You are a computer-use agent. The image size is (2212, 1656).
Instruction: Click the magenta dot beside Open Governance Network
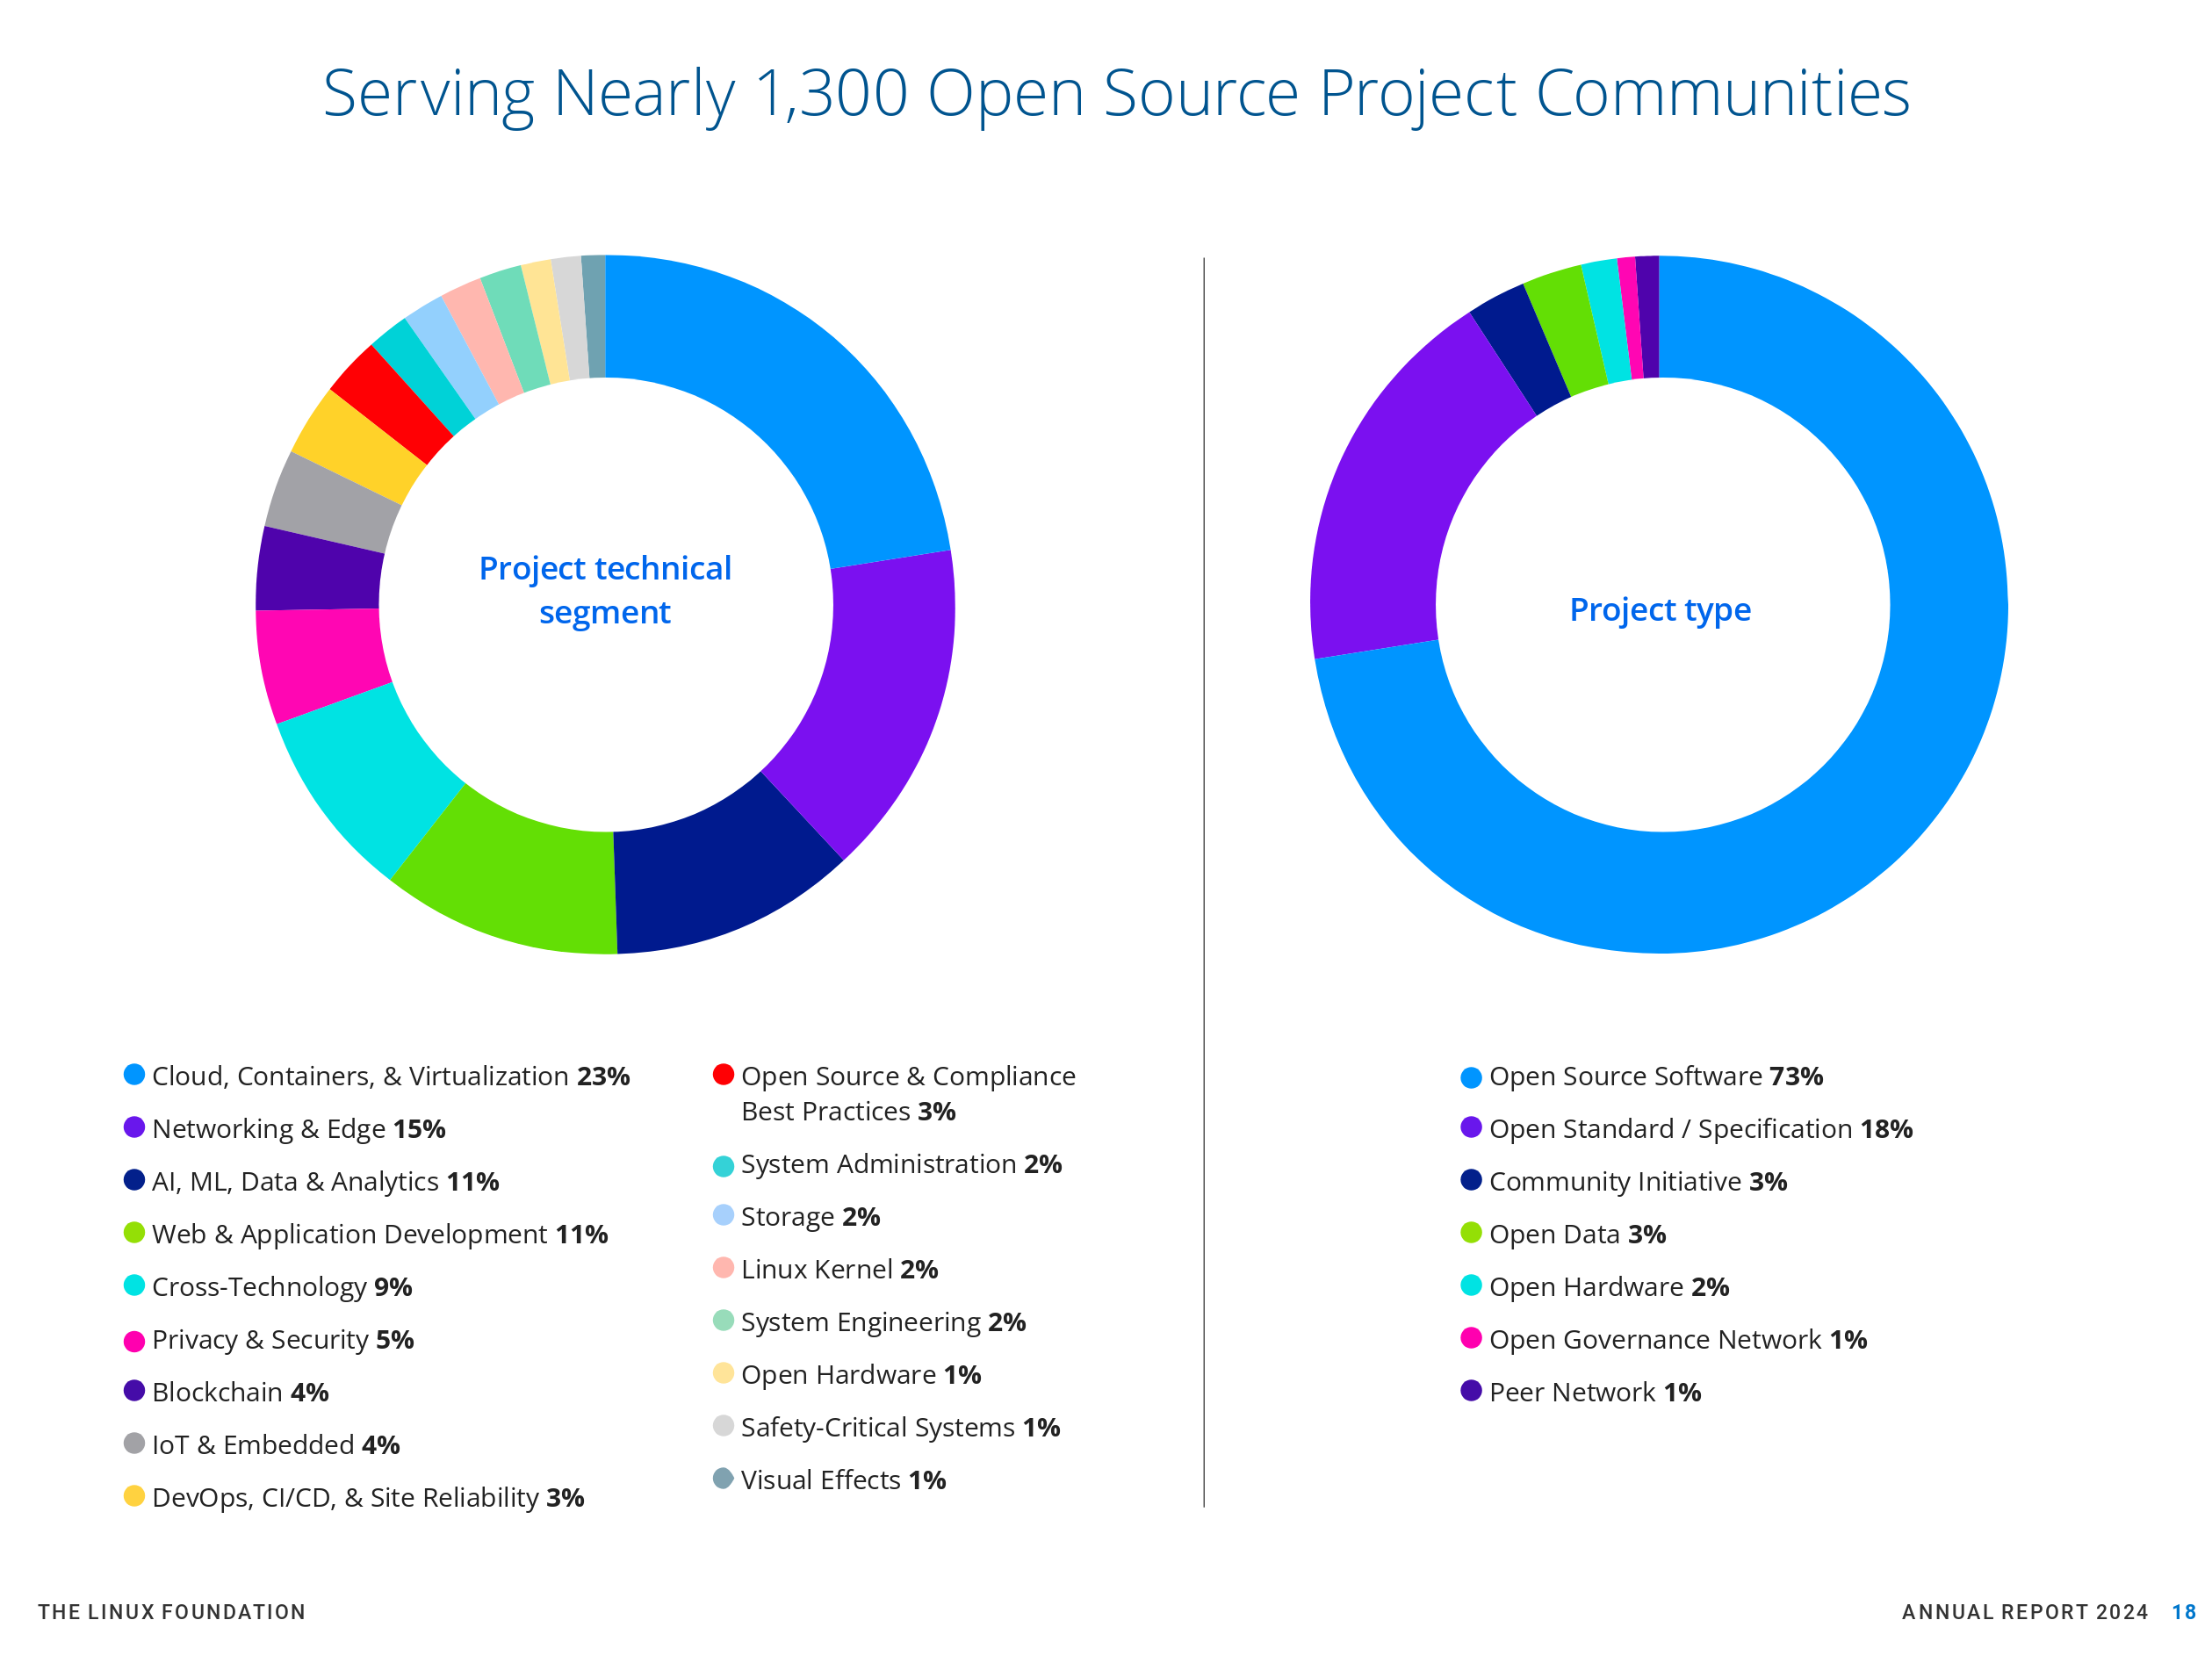(x=1471, y=1337)
